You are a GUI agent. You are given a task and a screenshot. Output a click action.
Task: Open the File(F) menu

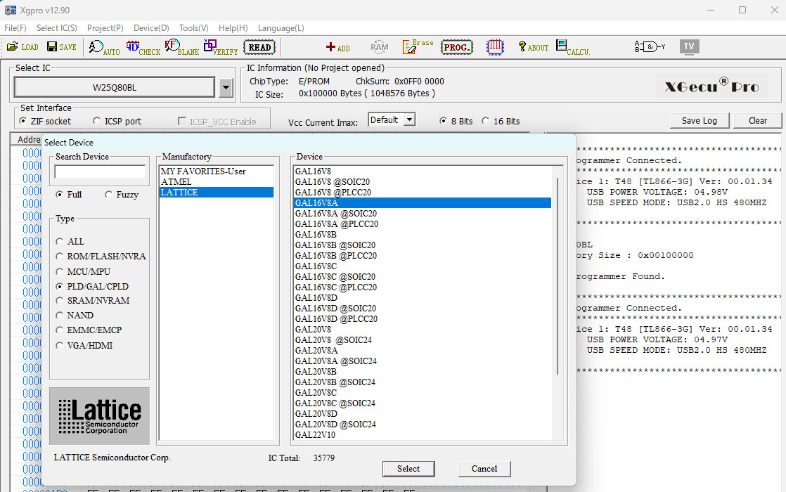click(15, 28)
